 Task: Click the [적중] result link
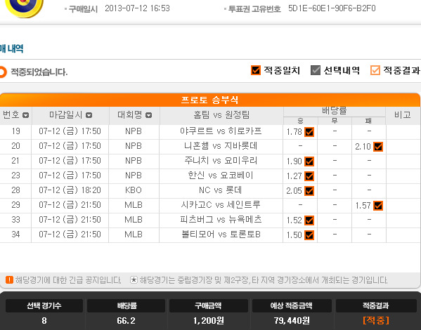[376, 320]
